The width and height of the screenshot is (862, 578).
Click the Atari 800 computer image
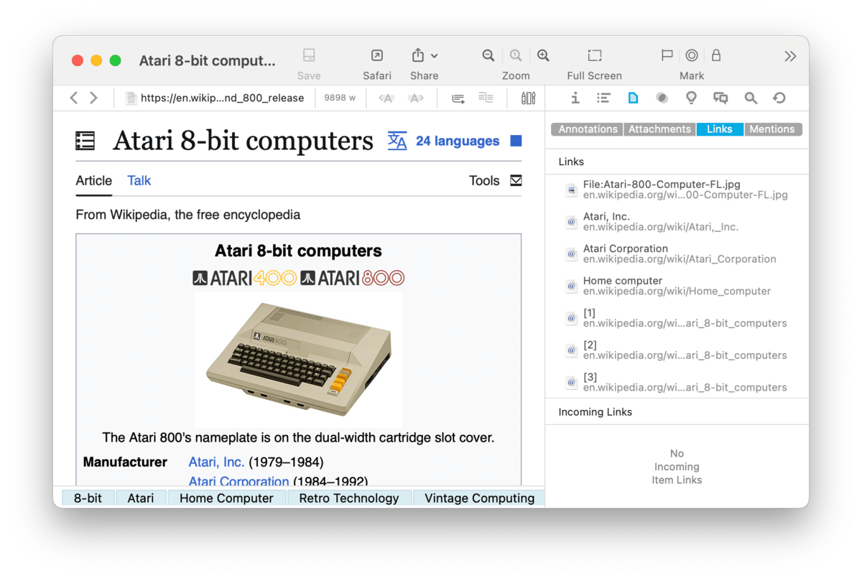[298, 359]
